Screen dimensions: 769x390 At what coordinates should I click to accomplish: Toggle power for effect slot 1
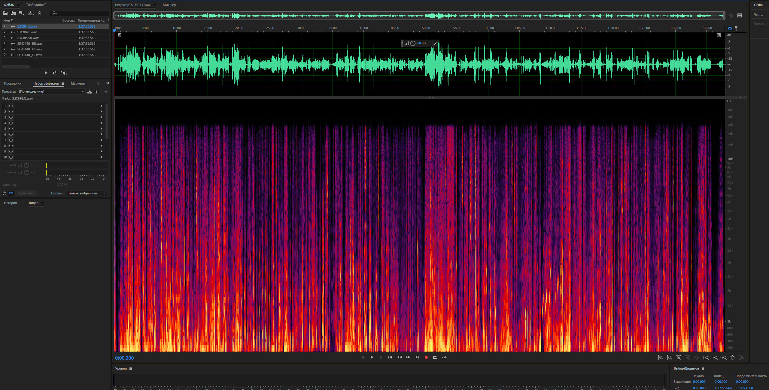[x=11, y=106]
